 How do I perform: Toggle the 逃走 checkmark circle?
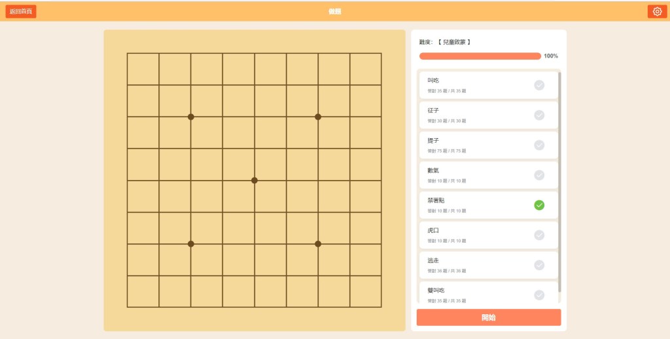click(x=539, y=265)
